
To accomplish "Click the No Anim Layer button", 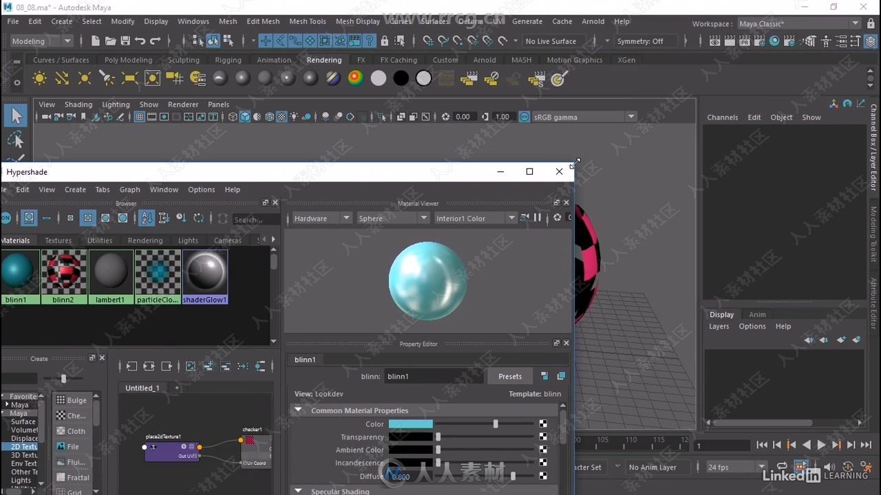I will click(x=657, y=467).
